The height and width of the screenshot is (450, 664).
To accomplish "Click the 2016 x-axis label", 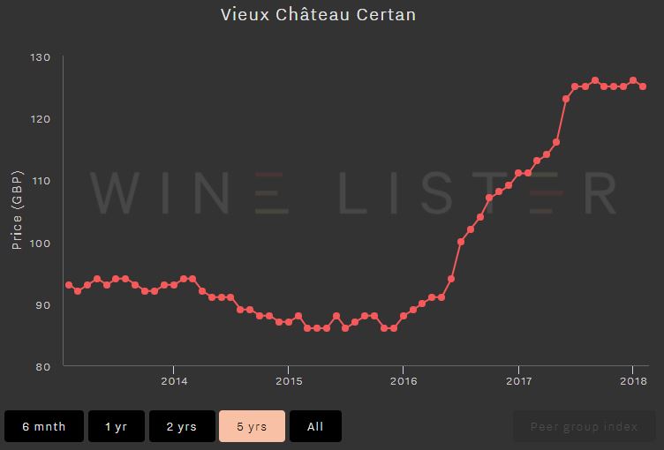I will [404, 381].
